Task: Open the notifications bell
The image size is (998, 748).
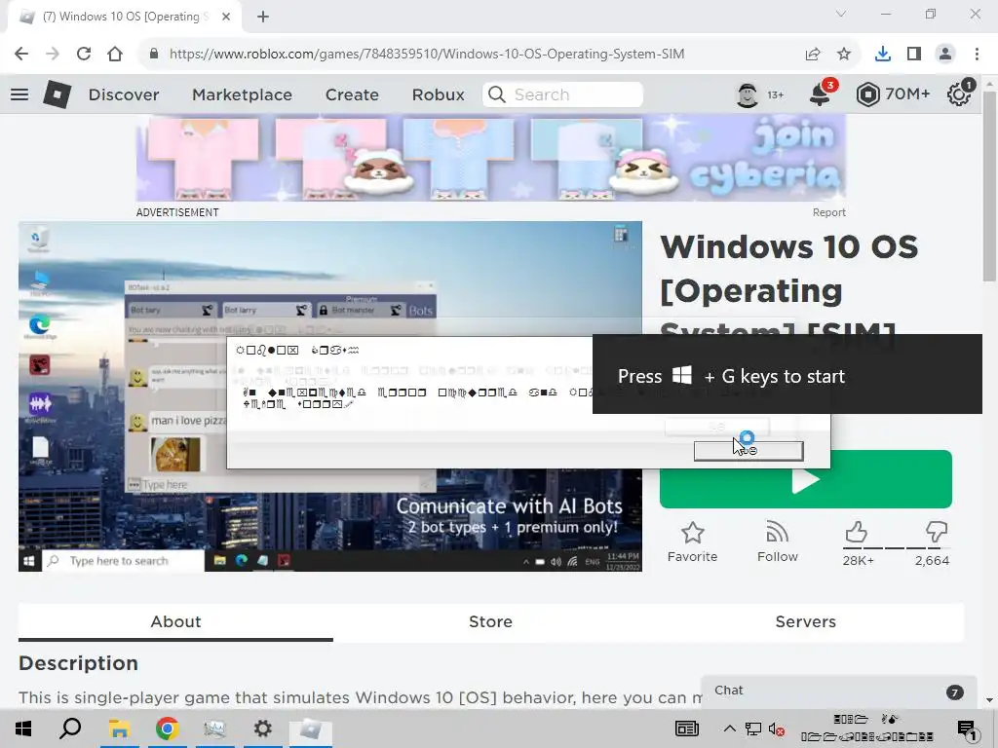Action: 821,94
